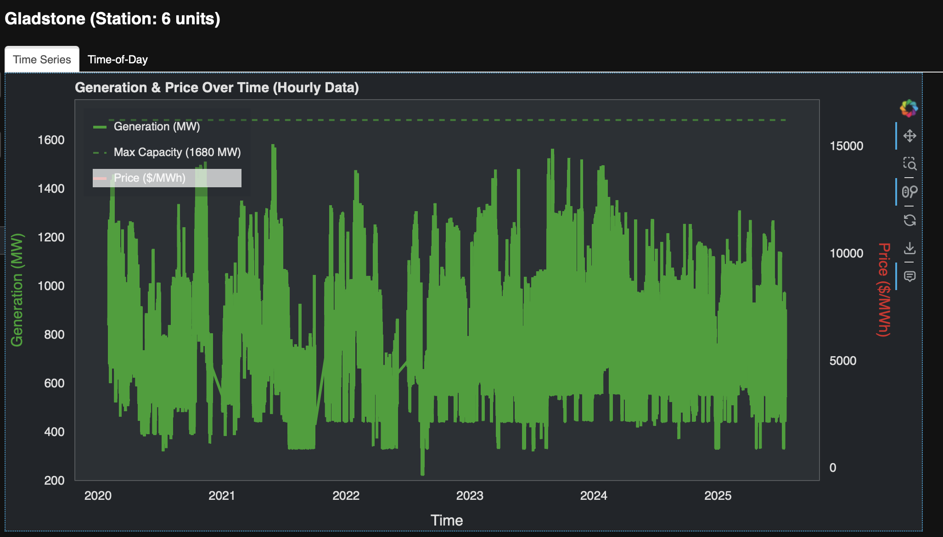Toggle the Wheel Zoom tool
The width and height of the screenshot is (943, 537).
(909, 192)
